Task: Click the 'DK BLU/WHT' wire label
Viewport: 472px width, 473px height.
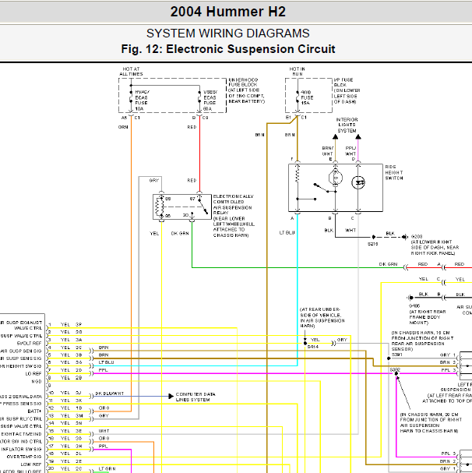Action: [x=110, y=394]
